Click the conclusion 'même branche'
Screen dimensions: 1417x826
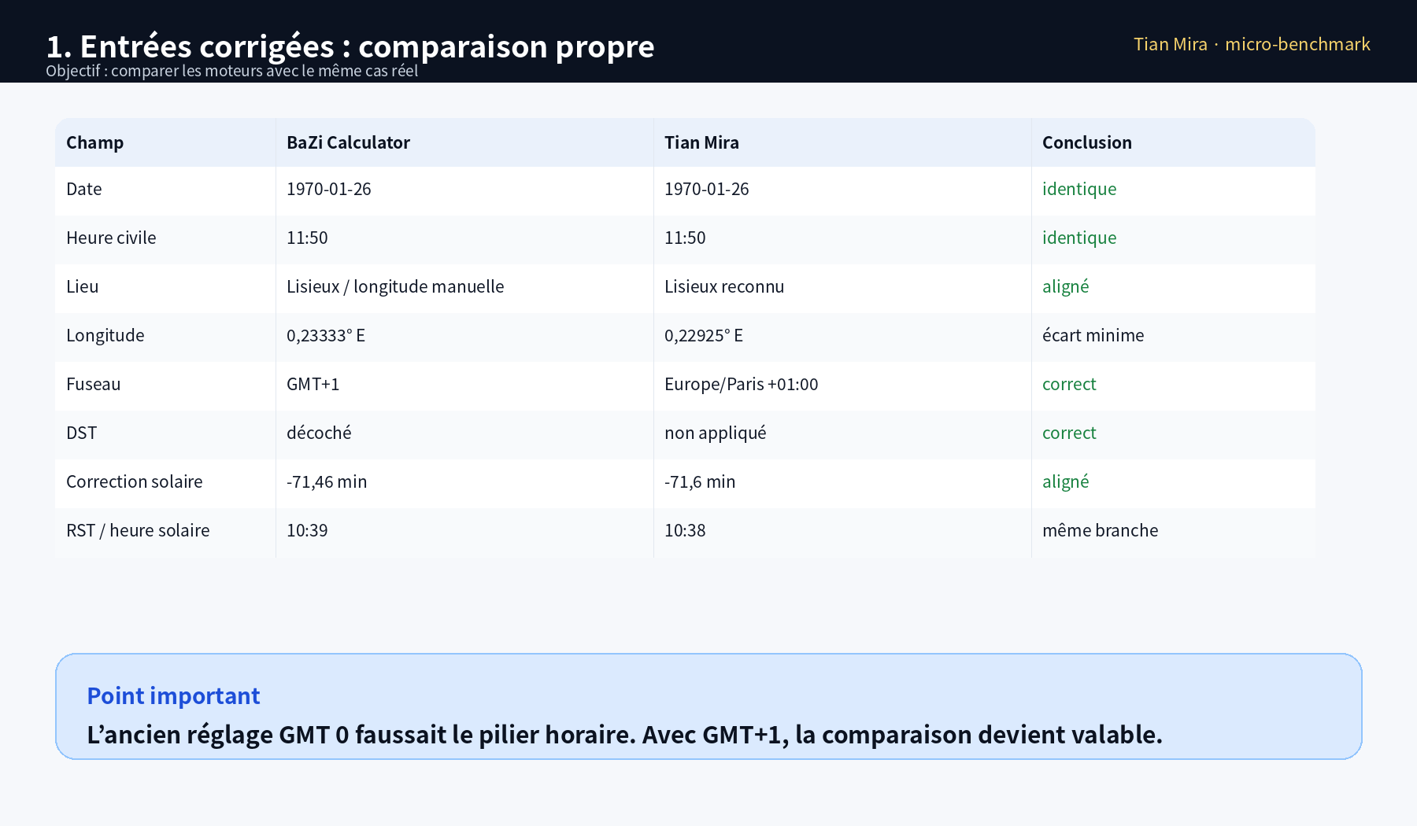coord(1101,530)
